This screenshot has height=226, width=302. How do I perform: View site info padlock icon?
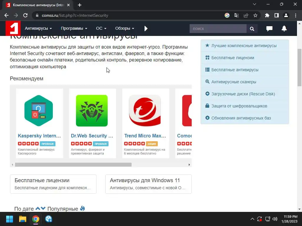(x=37, y=15)
